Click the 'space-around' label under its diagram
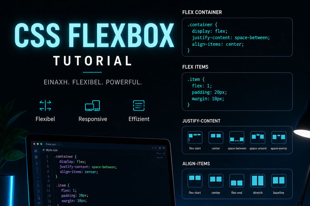 coord(258,148)
